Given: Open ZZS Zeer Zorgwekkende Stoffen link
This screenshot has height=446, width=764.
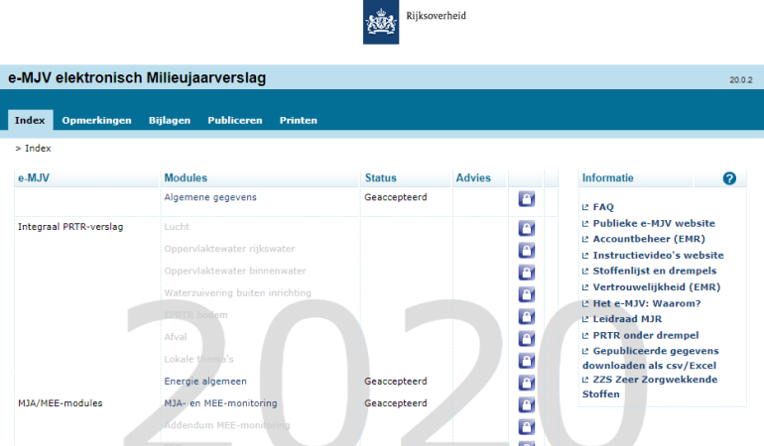Looking at the screenshot, I should 650,387.
